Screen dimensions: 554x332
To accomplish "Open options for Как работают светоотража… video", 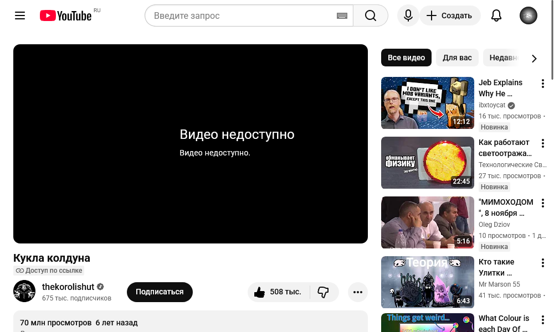I will (x=543, y=143).
